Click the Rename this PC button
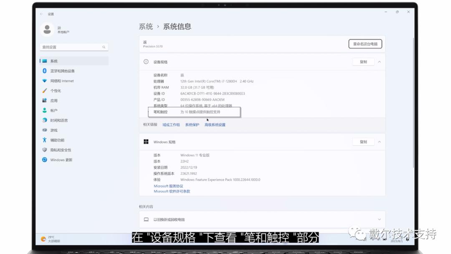 pyautogui.click(x=366, y=43)
